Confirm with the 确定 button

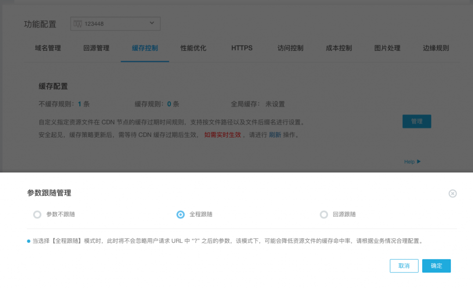point(436,266)
